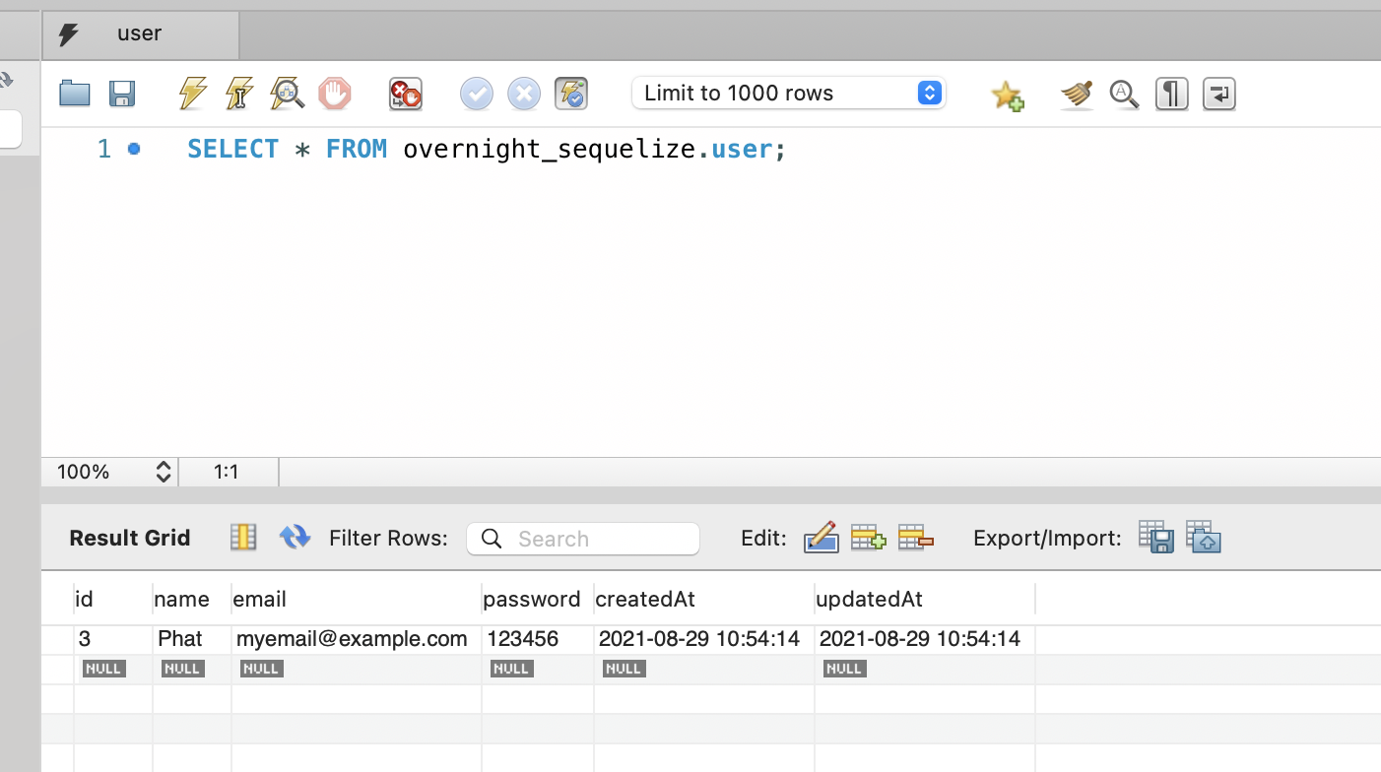Refresh the result grid data
Image resolution: width=1381 pixels, height=772 pixels.
click(295, 538)
